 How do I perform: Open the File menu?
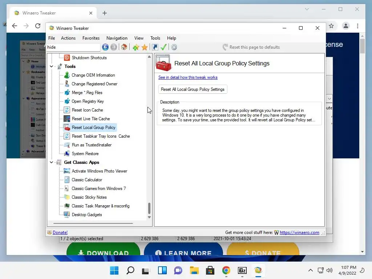52,38
